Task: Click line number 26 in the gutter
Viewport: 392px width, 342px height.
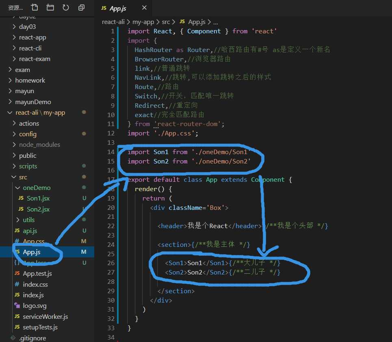Action: (111, 263)
